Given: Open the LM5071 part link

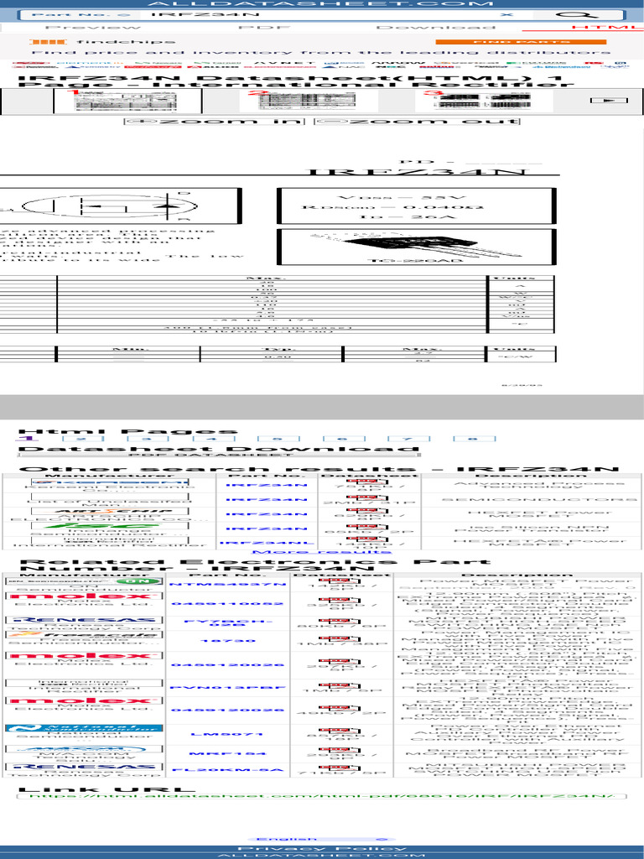Looking at the screenshot, I should (x=227, y=735).
